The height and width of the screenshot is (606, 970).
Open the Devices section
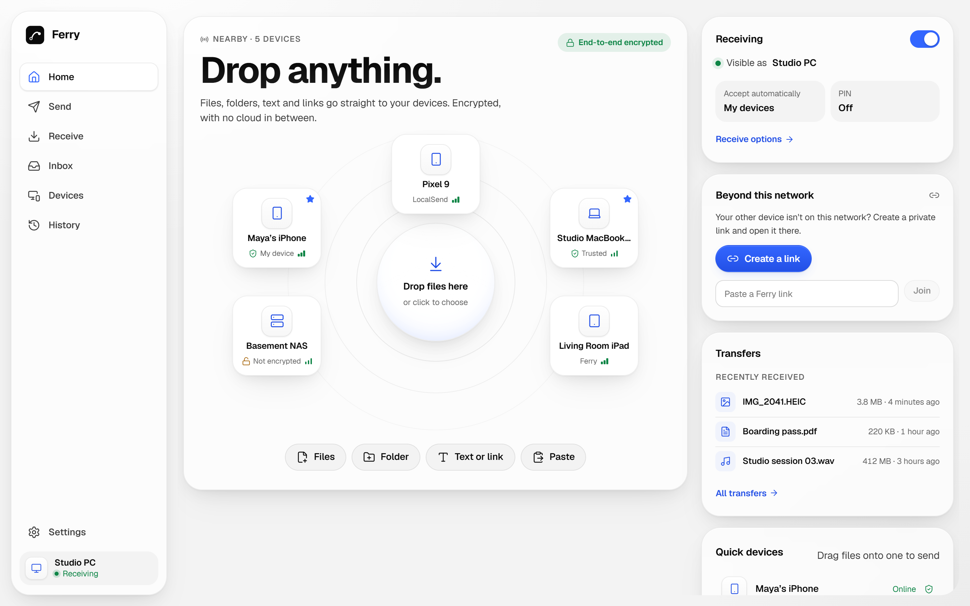point(89,195)
